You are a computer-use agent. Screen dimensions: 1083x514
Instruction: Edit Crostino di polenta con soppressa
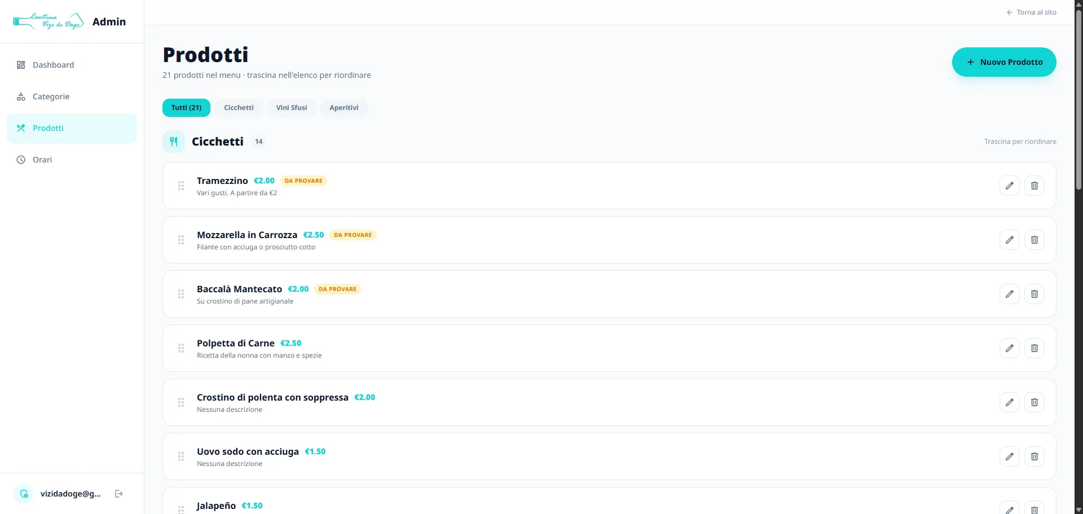click(x=1009, y=402)
